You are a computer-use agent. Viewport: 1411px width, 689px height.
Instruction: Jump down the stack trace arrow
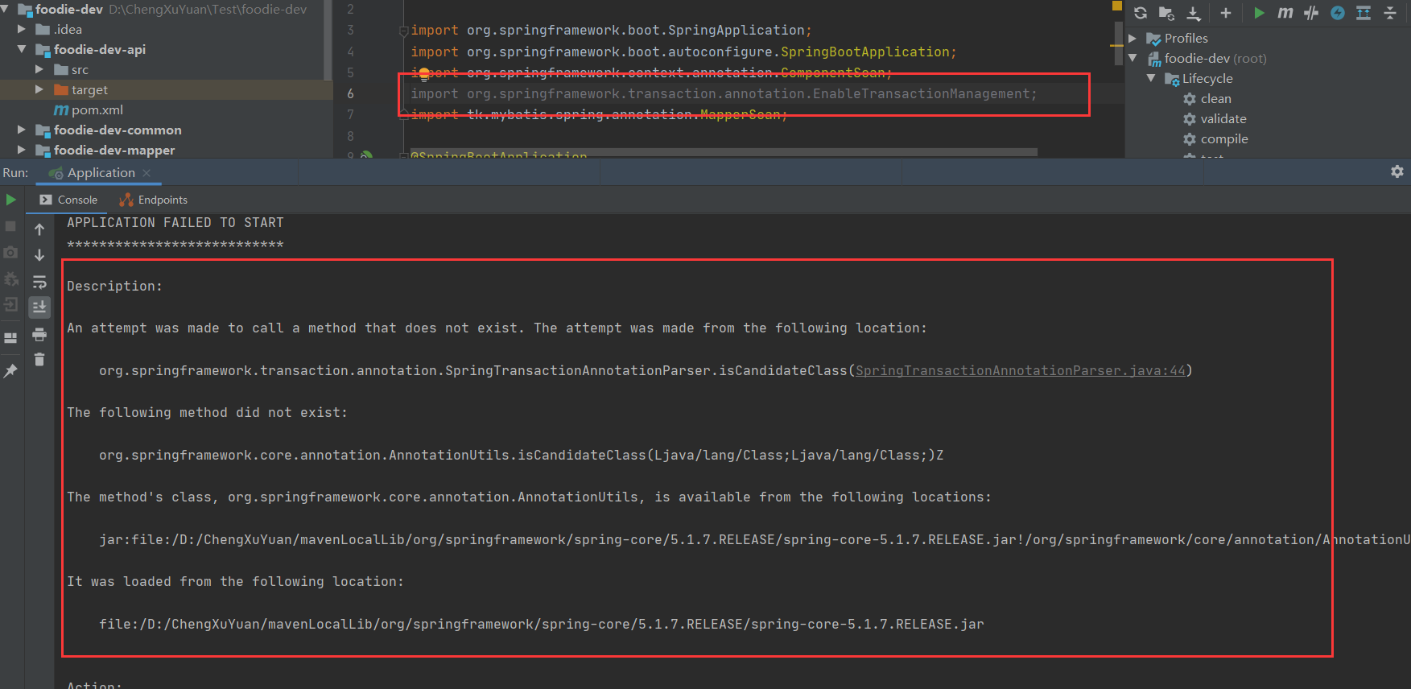point(39,255)
